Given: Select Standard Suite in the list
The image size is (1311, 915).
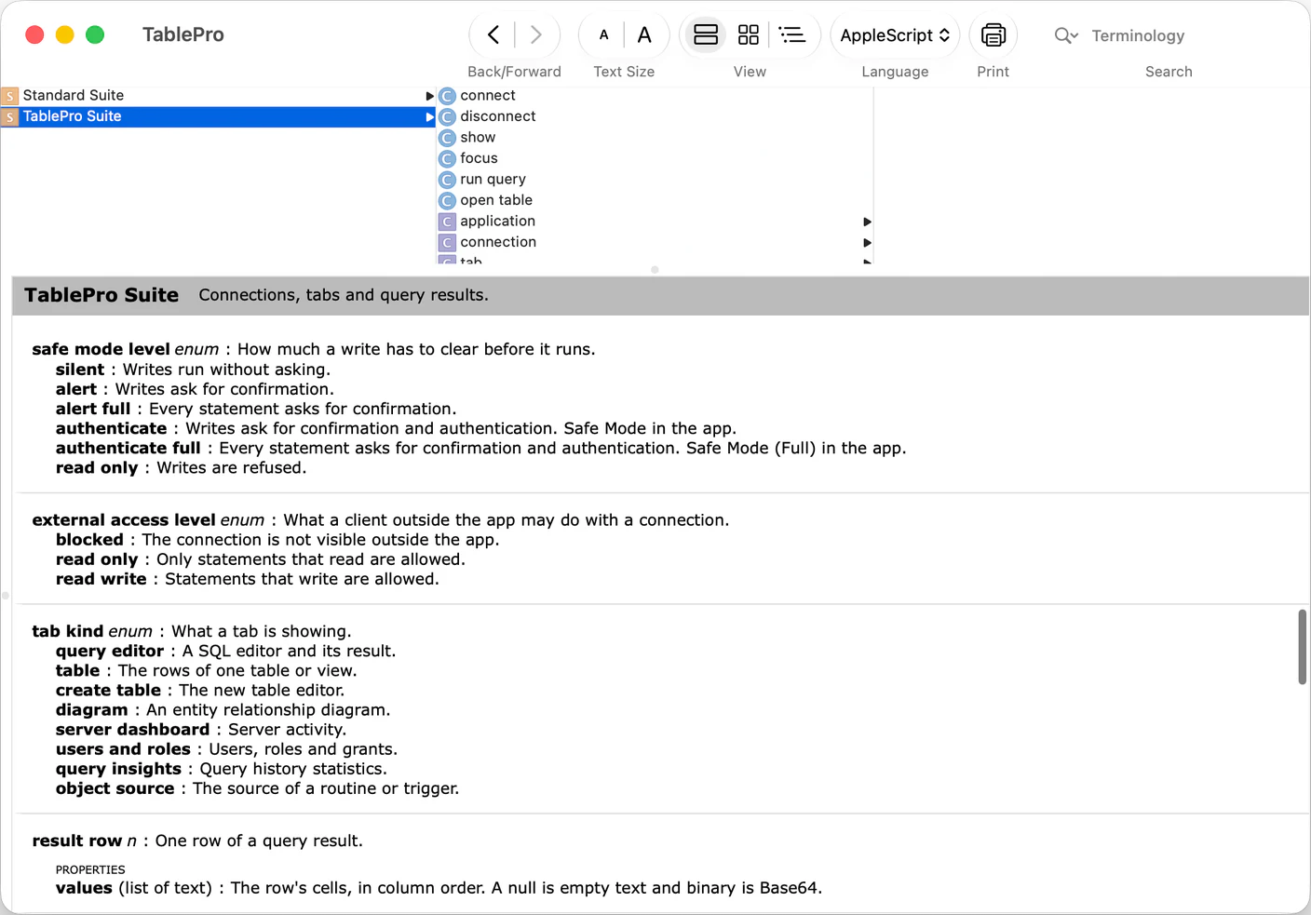Looking at the screenshot, I should (x=218, y=95).
